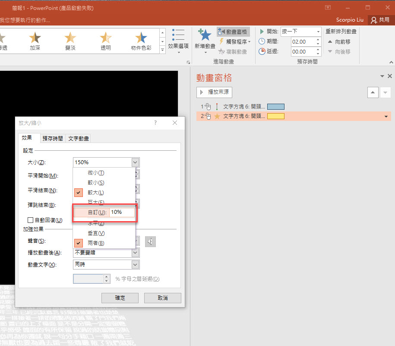Click the dialog help question mark

click(155, 123)
